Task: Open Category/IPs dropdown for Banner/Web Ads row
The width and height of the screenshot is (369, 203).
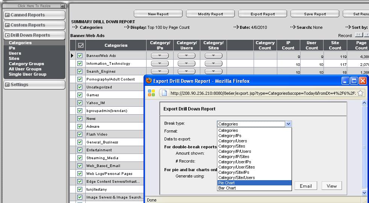Action: 160,56
